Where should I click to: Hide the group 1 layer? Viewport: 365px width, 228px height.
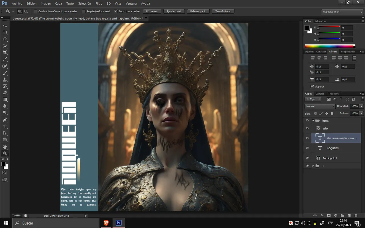point(307,166)
